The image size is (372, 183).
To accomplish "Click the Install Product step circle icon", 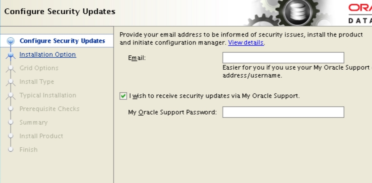I will [x=11, y=136].
